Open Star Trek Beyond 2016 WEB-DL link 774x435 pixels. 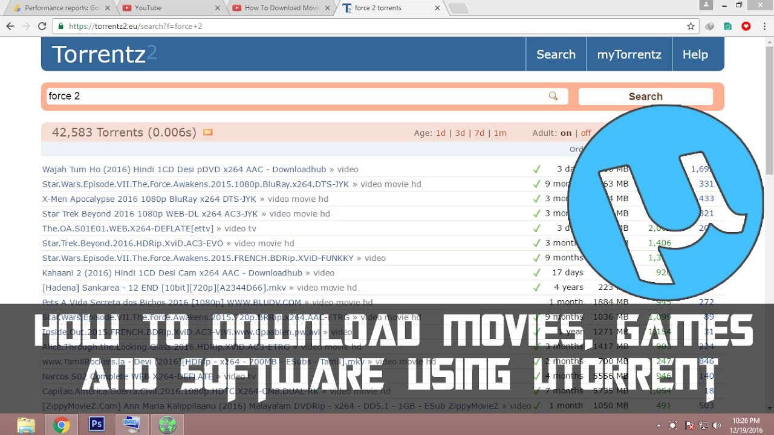point(150,213)
